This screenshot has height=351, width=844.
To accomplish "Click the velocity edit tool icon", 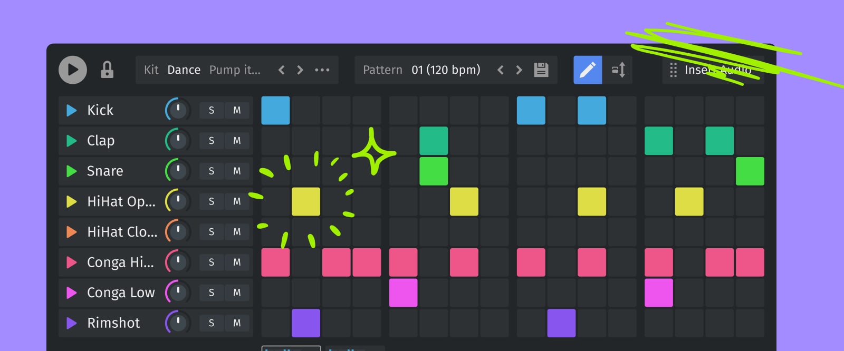I will point(618,70).
